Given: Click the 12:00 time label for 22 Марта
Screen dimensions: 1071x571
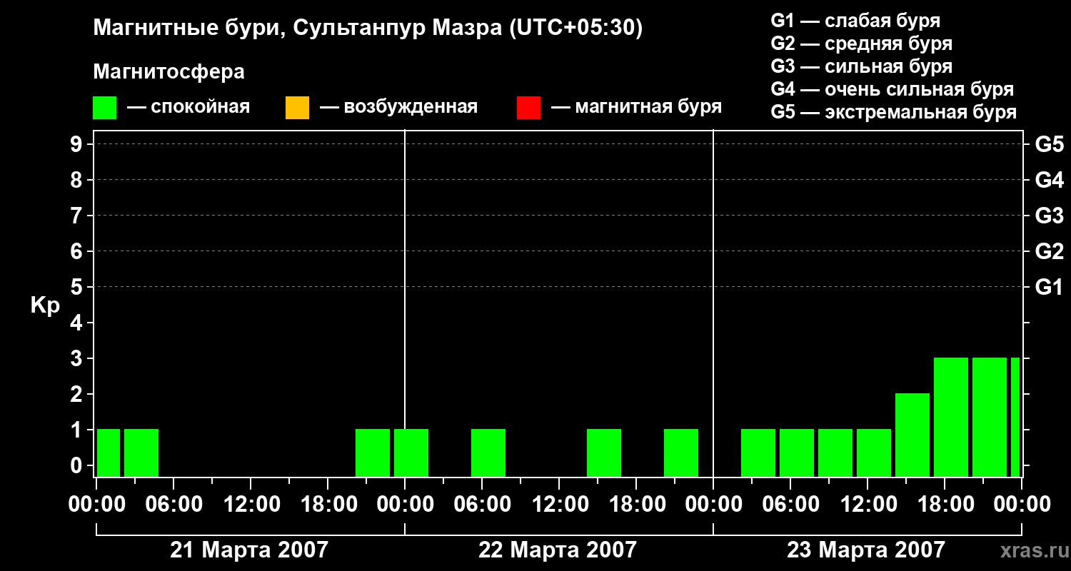Looking at the screenshot, I should coord(559,505).
